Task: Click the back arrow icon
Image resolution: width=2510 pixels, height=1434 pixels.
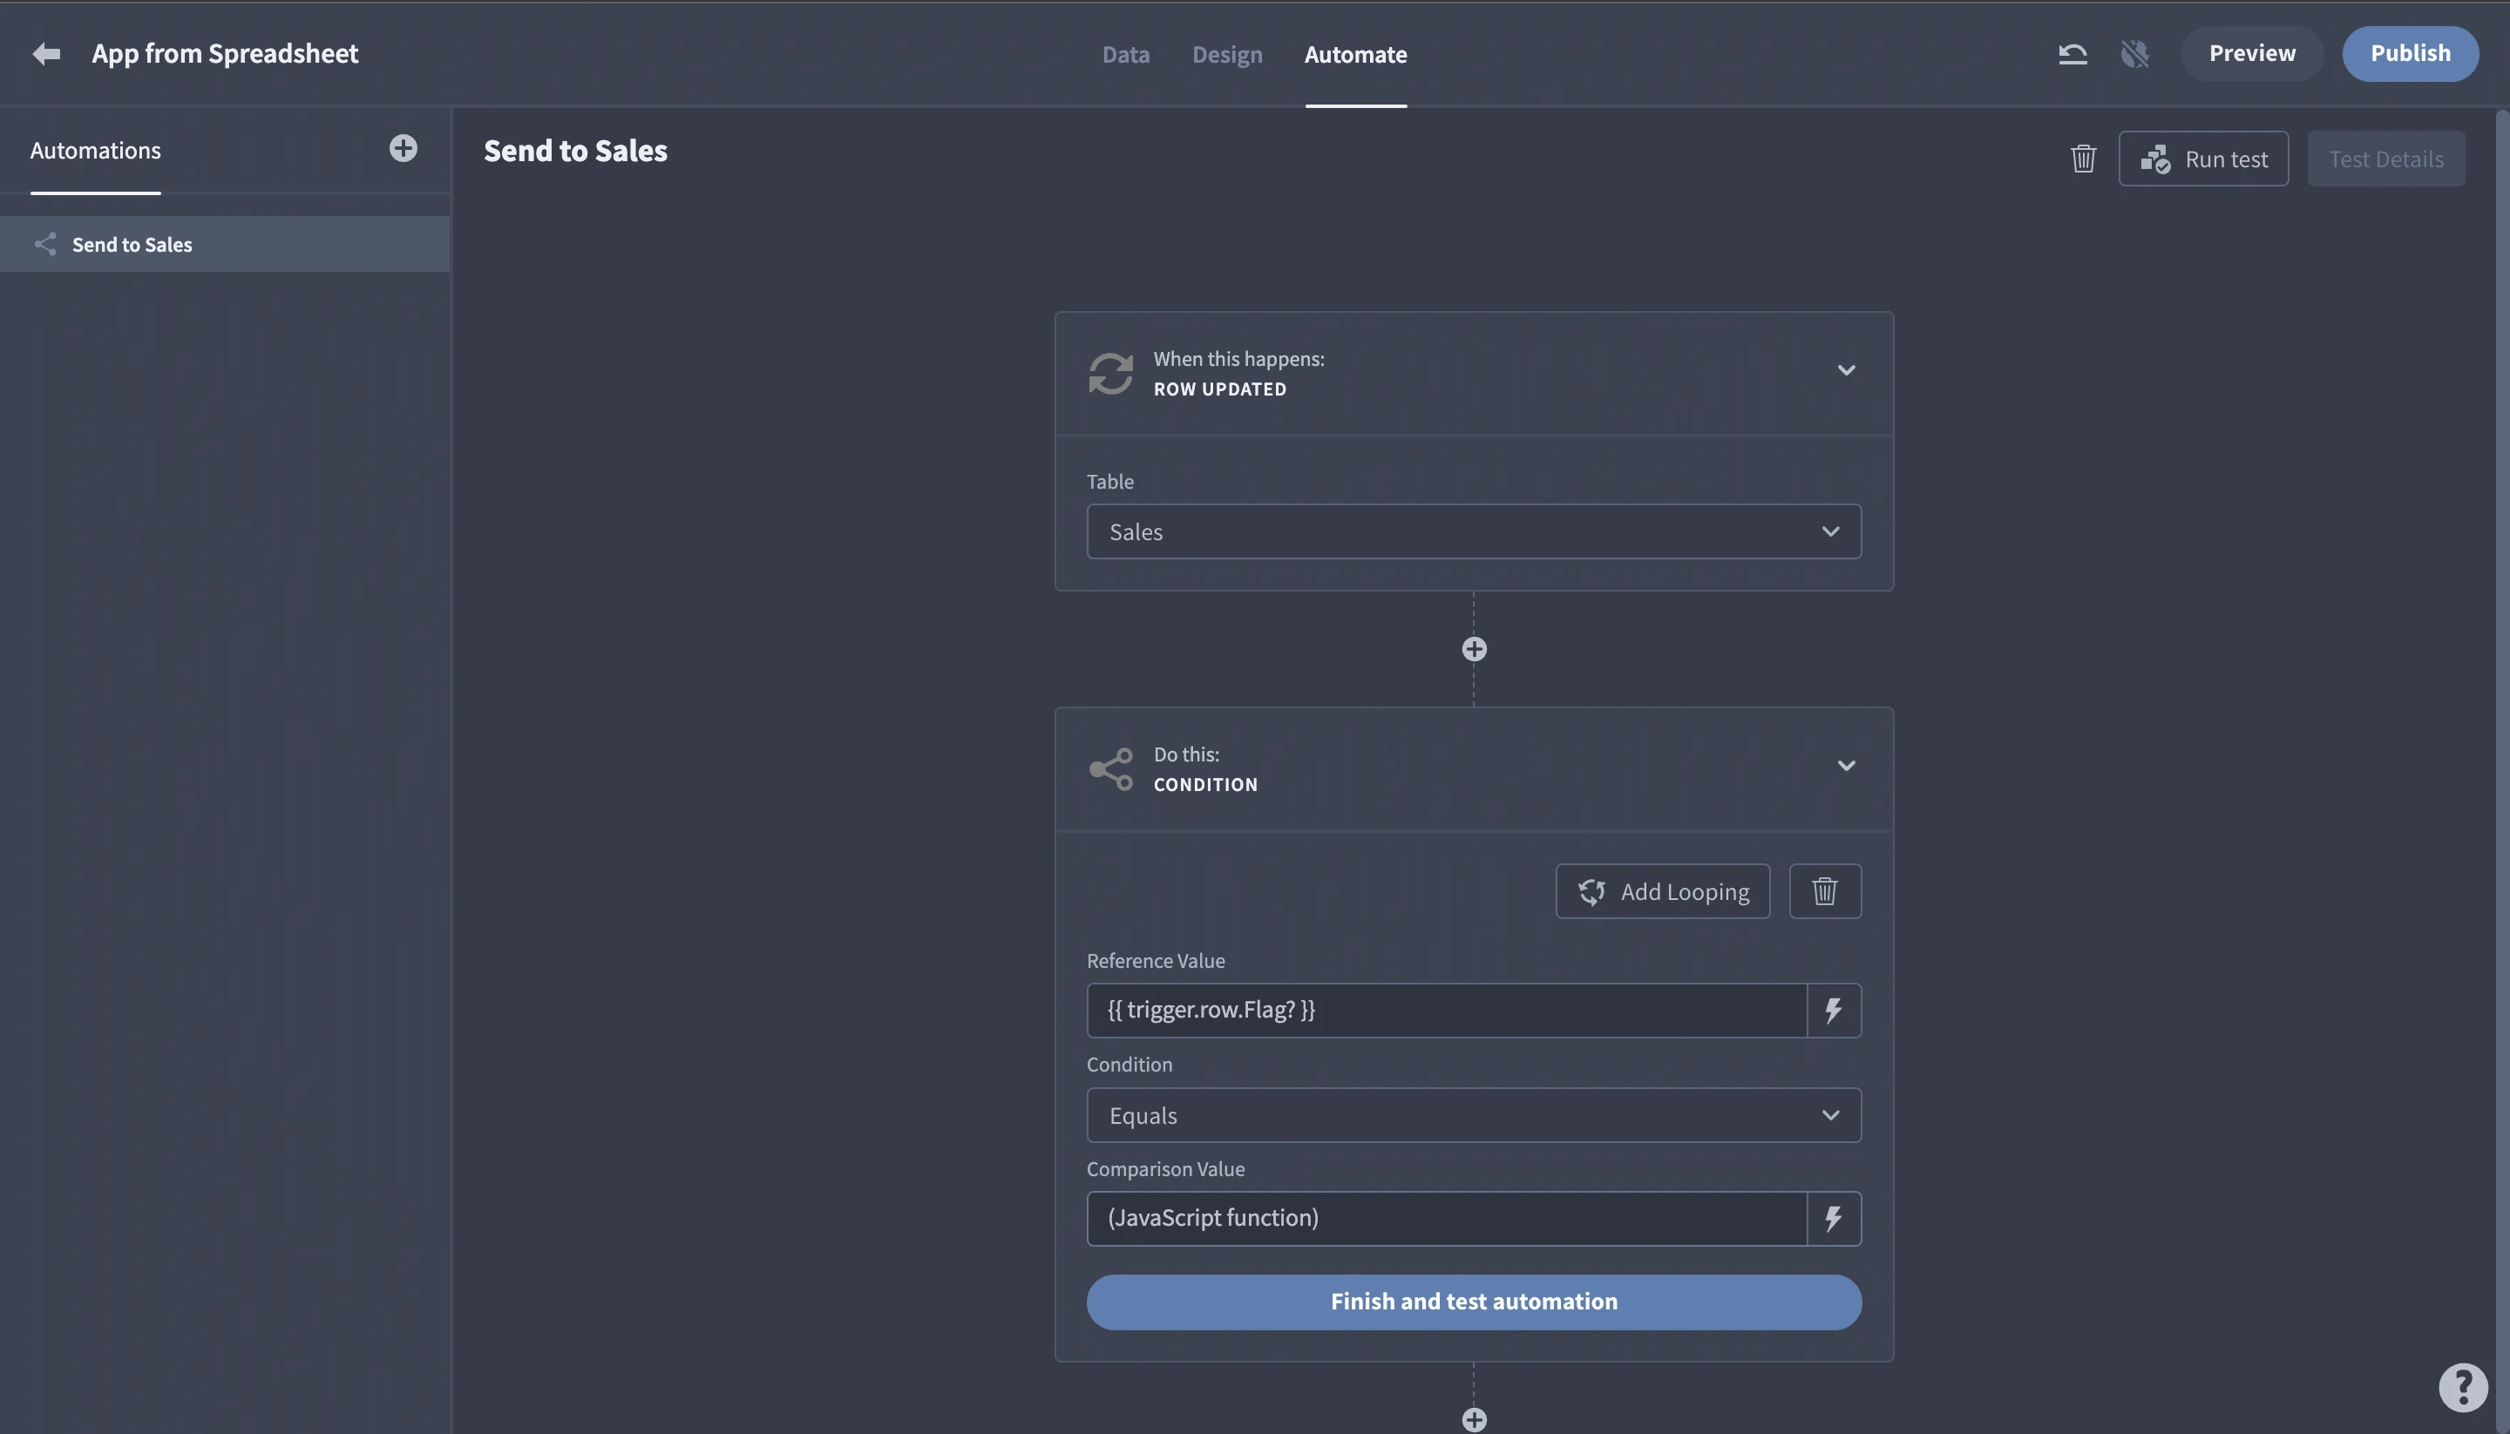Action: click(x=46, y=53)
